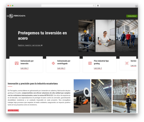The width and height of the screenshot is (144, 122).
Task: Open the worker with galvanized wire photo
Action: click(x=86, y=36)
